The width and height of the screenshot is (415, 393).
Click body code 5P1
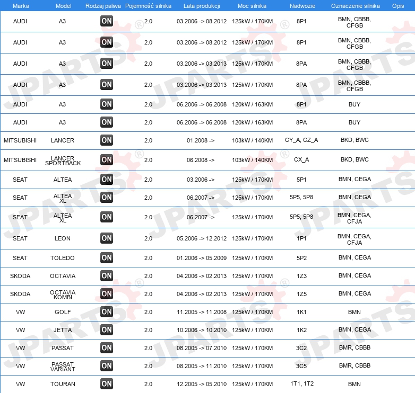[301, 180]
